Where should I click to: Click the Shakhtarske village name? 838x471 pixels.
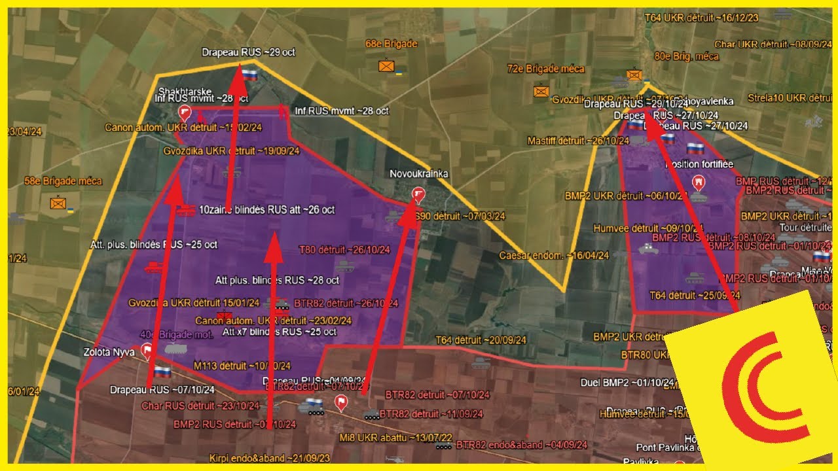185,92
